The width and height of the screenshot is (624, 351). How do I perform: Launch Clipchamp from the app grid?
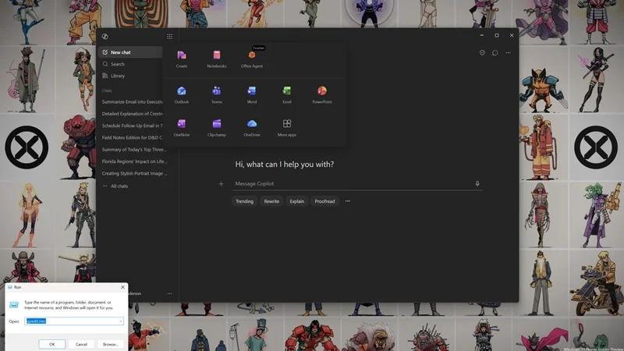click(217, 128)
